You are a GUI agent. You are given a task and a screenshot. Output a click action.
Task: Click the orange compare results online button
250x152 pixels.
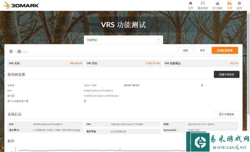[x=225, y=50]
